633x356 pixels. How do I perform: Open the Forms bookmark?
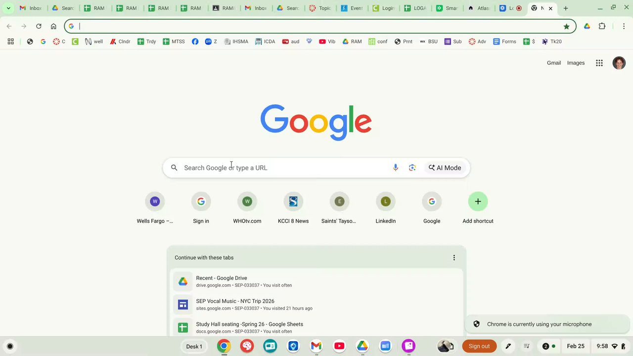(504, 42)
